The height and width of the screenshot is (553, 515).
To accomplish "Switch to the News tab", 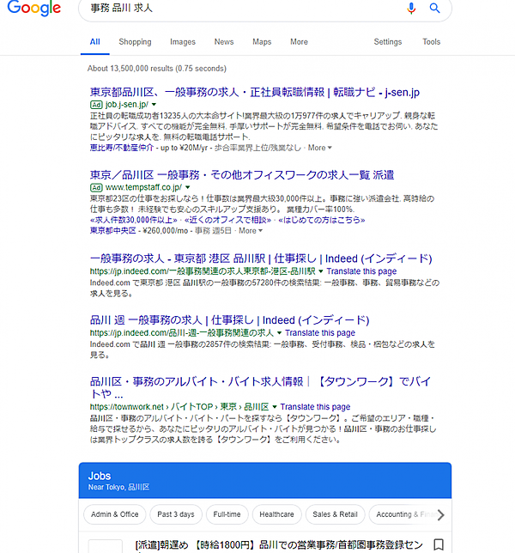I will (224, 42).
